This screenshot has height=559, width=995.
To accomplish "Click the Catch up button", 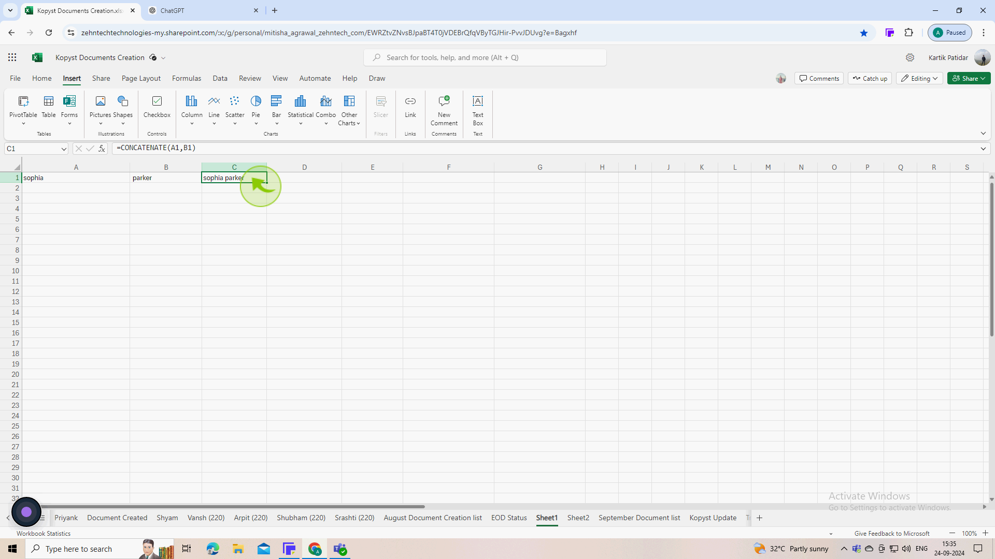I will [x=870, y=78].
